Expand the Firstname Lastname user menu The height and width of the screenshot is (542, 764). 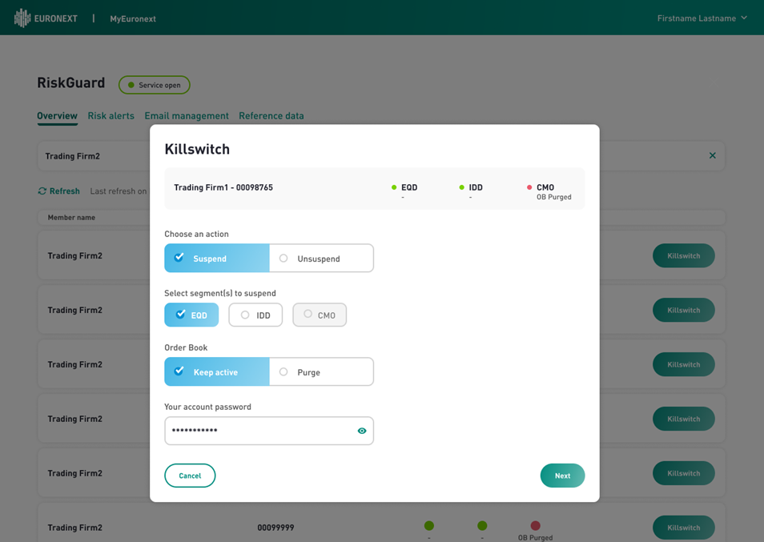702,18
